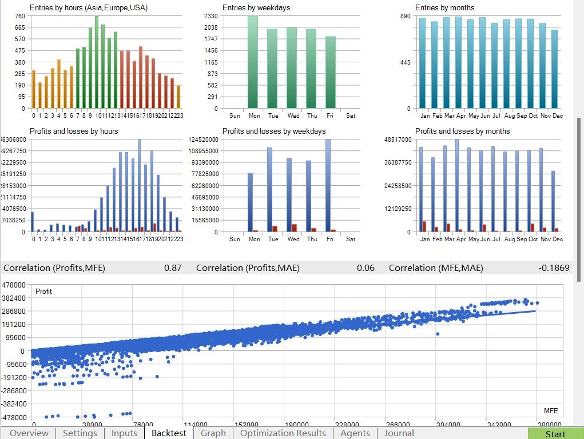Click the tallest bar in Entries by hours
Viewport: 584px width, 439px height.
coord(97,63)
